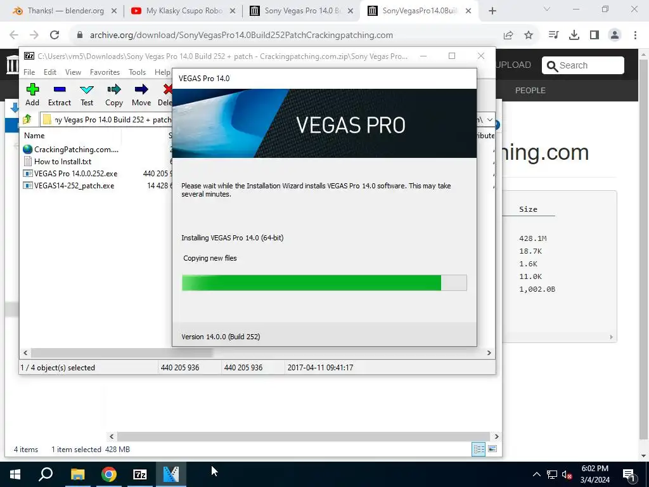The image size is (649, 487).
Task: Open the 7-Zip path dropdown arrow
Action: click(490, 120)
